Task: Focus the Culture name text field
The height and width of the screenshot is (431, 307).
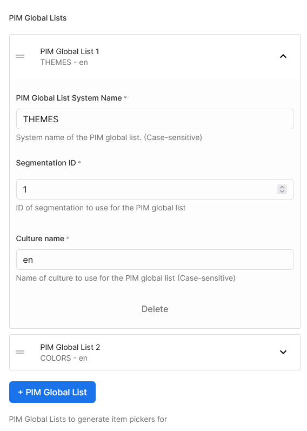Action: [155, 260]
